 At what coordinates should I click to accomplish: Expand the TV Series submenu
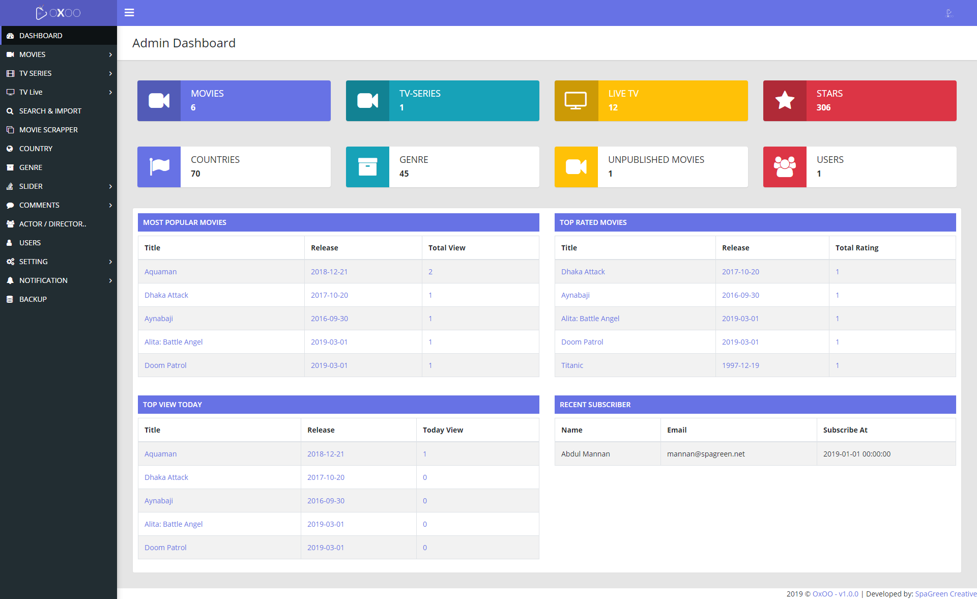pyautogui.click(x=110, y=73)
